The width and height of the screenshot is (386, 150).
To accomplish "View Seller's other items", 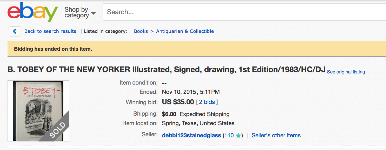I will [276, 135].
